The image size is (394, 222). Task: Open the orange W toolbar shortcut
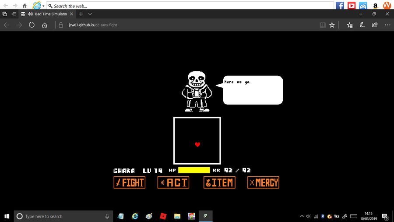click(387, 6)
